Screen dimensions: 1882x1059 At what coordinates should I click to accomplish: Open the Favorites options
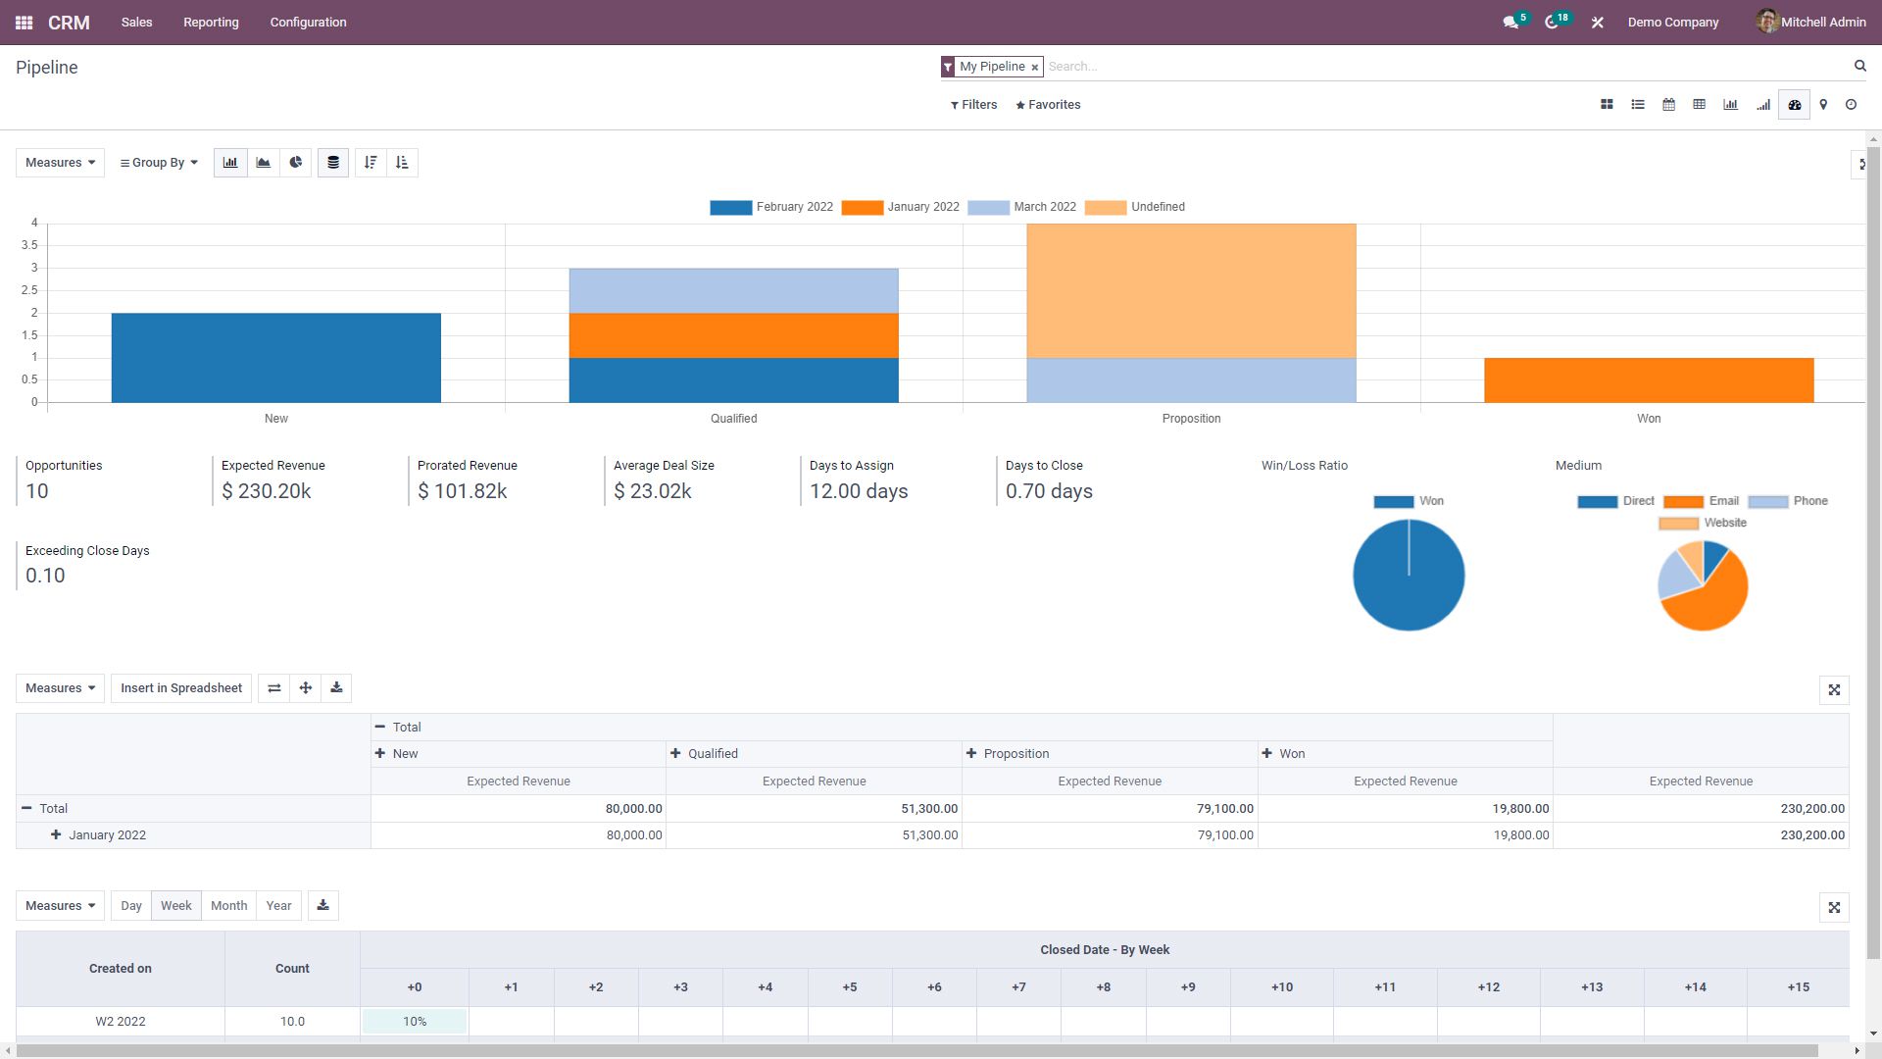tap(1048, 105)
